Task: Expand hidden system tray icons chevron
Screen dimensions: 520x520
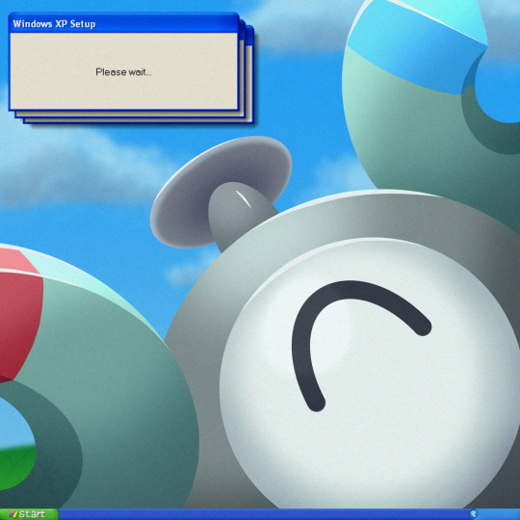Action: pyautogui.click(x=474, y=514)
